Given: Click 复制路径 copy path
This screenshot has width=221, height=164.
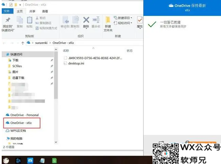Looking at the screenshot, I should click(x=43, y=23).
